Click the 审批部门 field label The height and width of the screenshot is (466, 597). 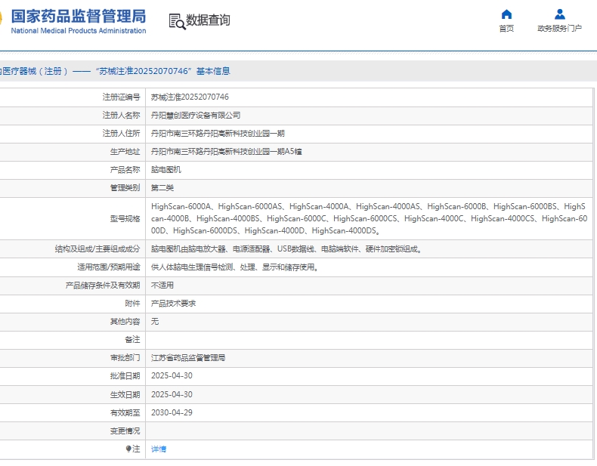point(125,358)
